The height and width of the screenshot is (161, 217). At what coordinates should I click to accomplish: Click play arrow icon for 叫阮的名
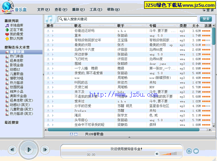(x=53, y=83)
